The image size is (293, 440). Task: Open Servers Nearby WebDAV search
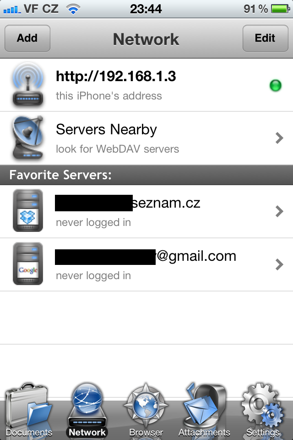click(146, 138)
